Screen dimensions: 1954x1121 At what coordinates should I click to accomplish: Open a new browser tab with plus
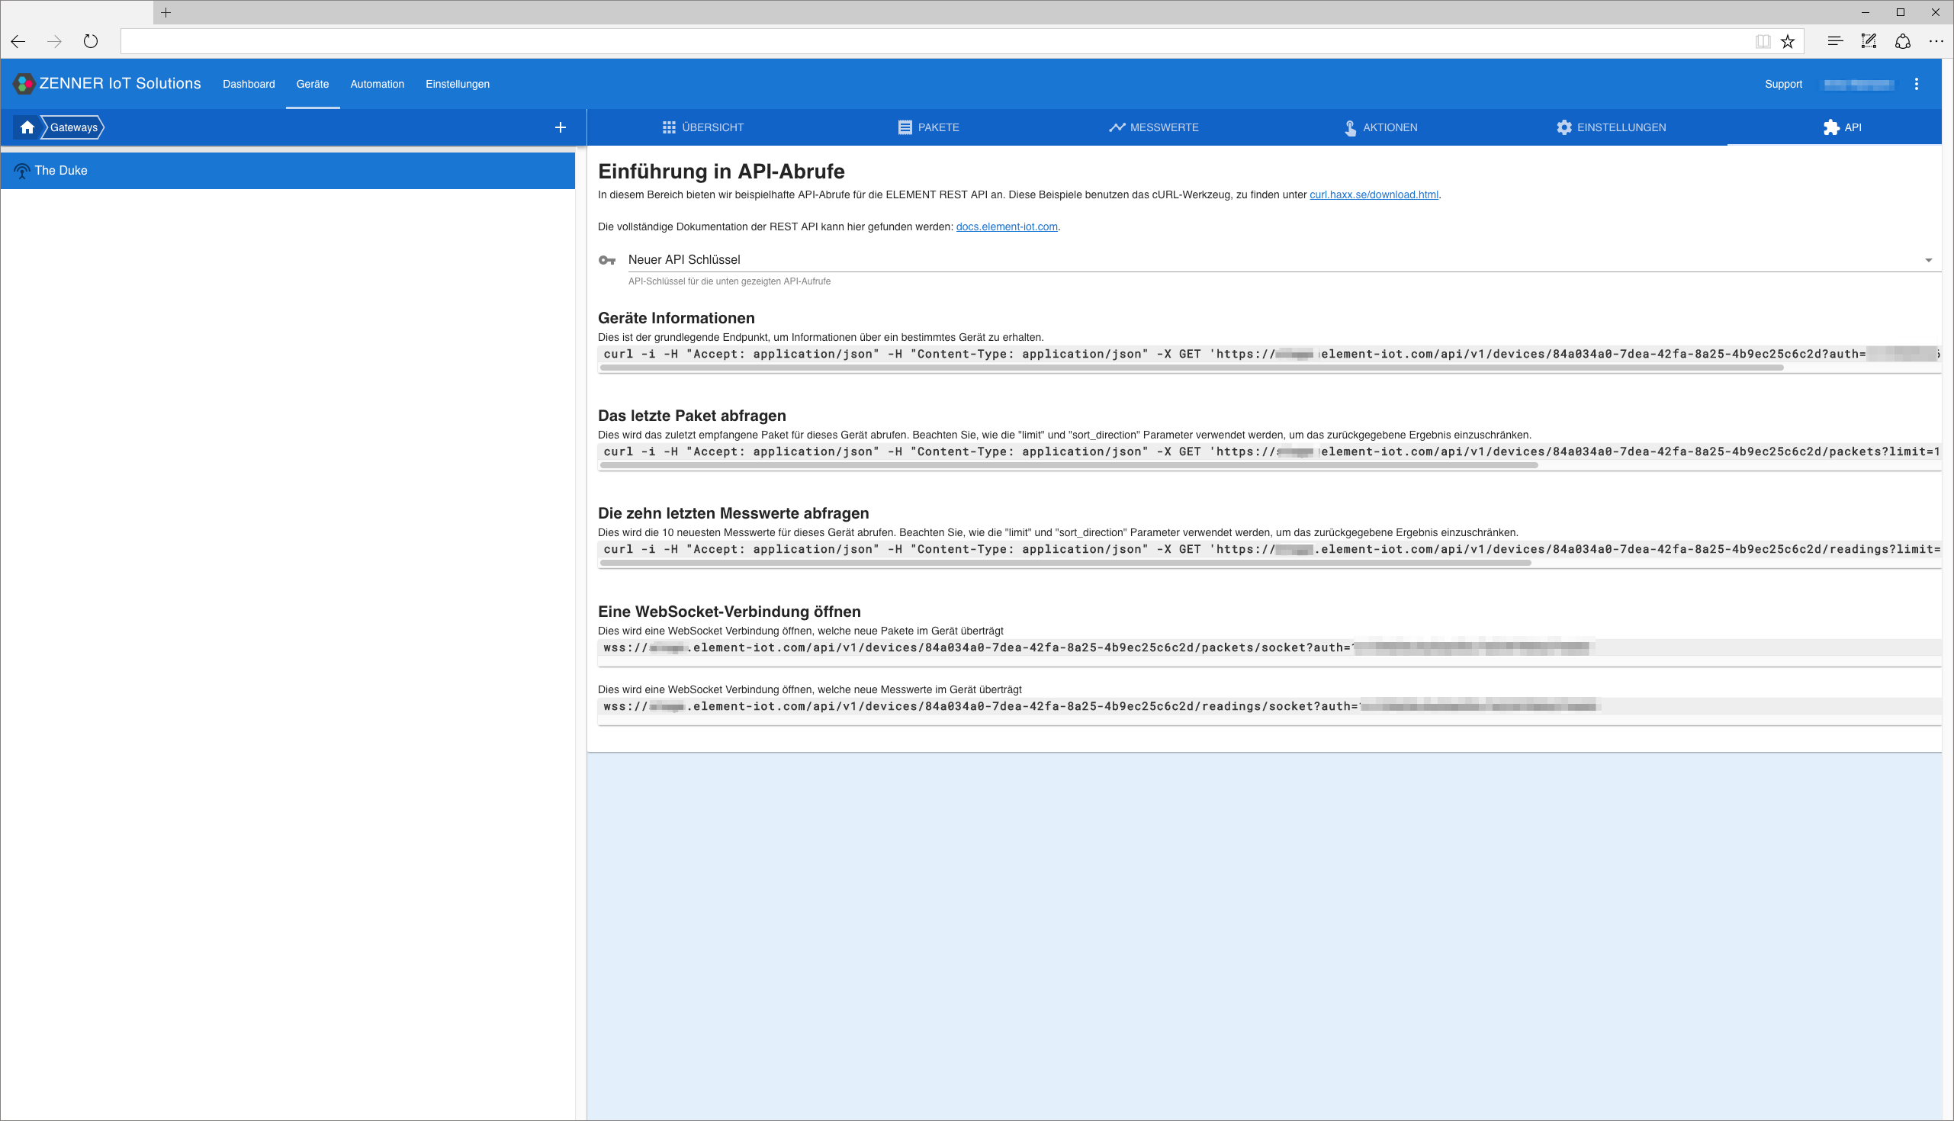tap(166, 12)
